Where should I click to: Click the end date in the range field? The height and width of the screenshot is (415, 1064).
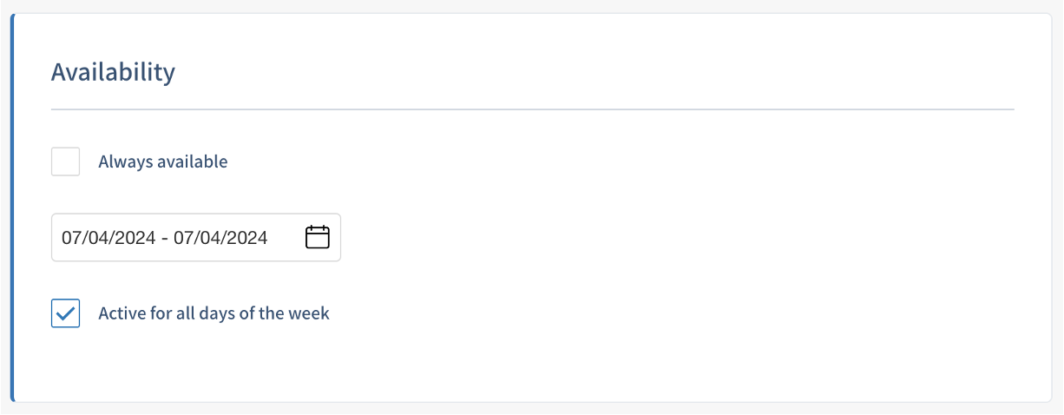point(220,237)
